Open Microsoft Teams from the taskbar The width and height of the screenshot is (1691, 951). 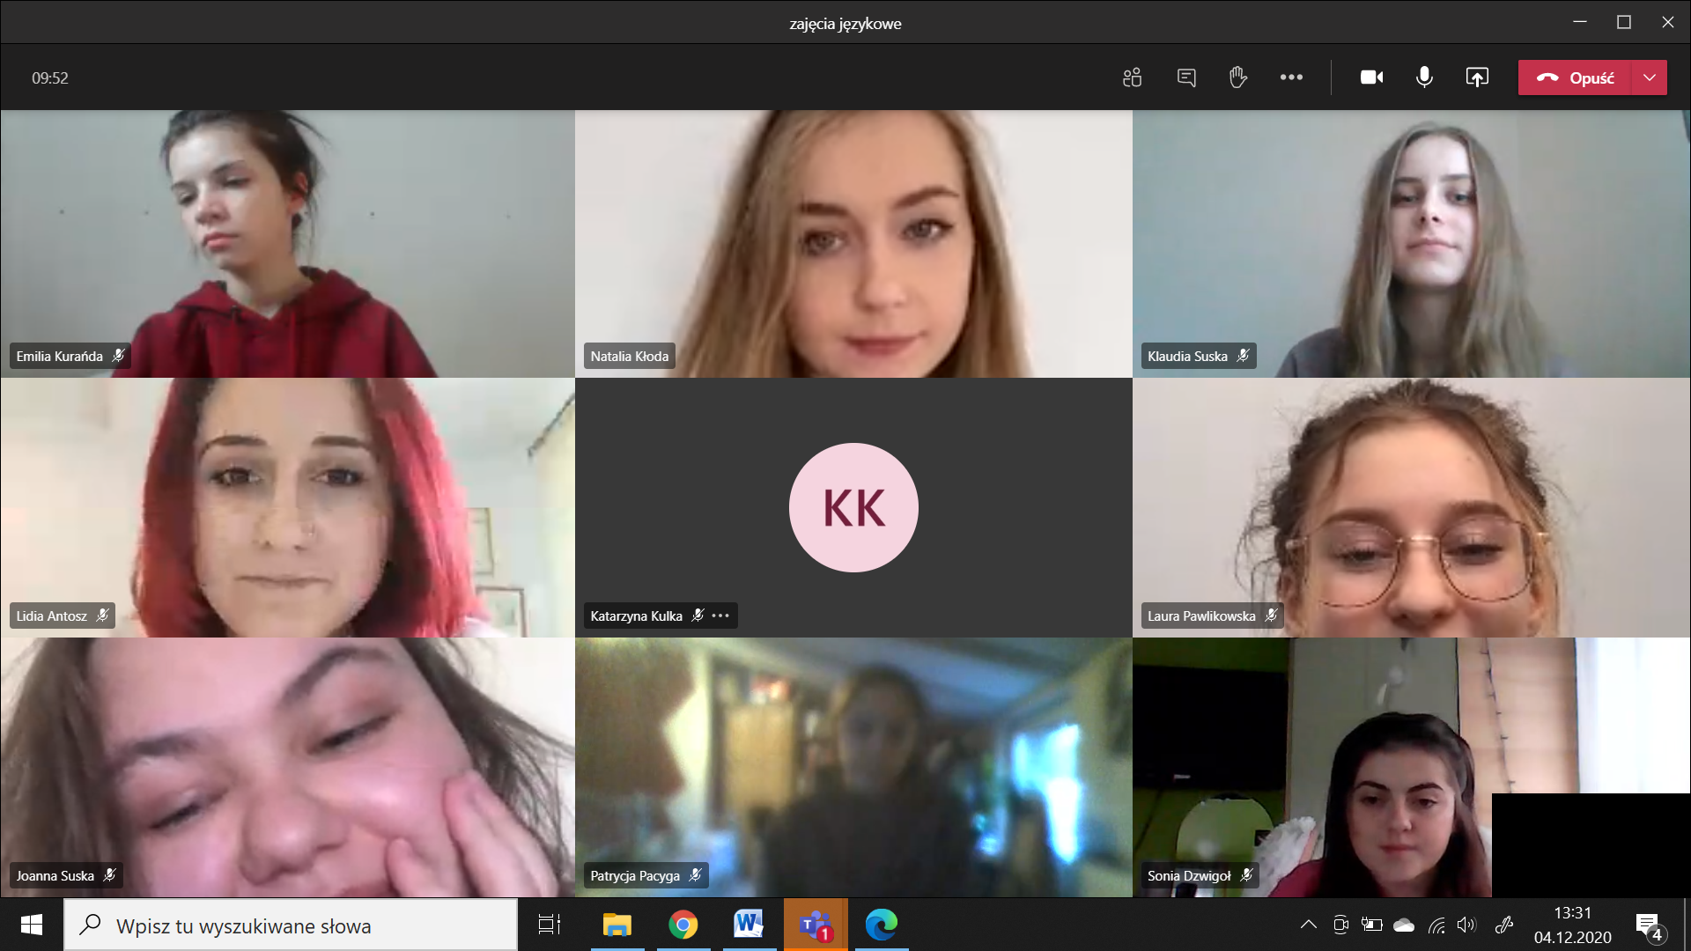coord(816,925)
